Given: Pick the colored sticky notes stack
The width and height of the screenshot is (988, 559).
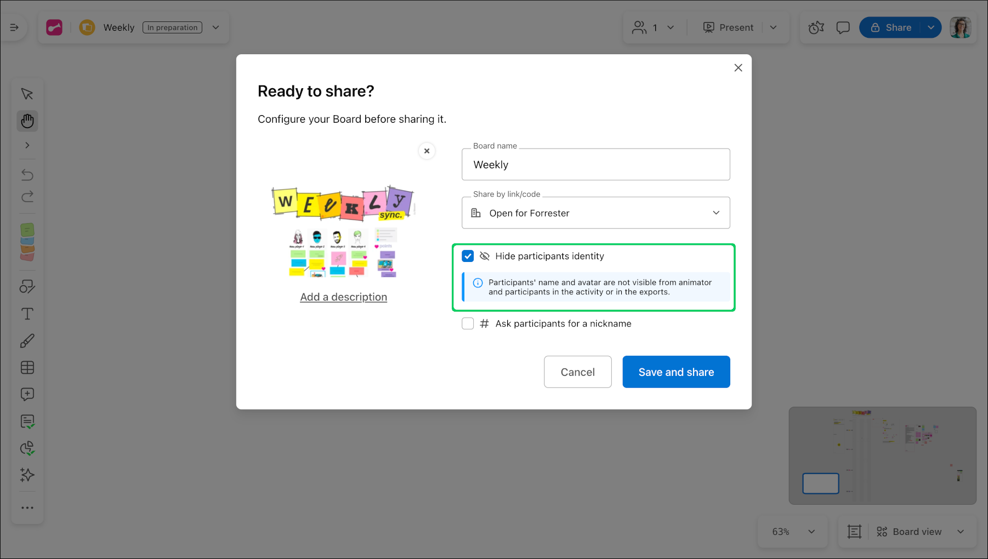Looking at the screenshot, I should pos(27,242).
